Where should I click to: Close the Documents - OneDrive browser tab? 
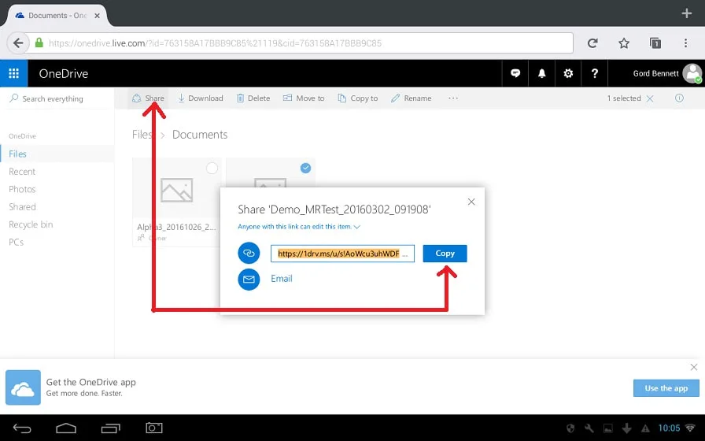click(x=97, y=16)
